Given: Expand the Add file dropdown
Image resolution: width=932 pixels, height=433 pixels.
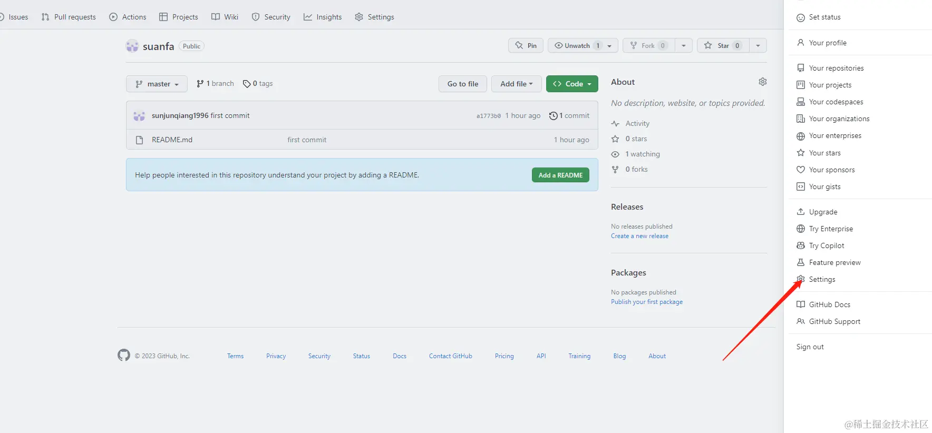Looking at the screenshot, I should (517, 84).
